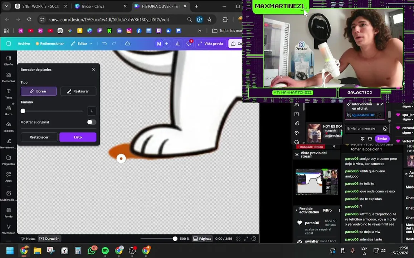
Task: Open the user avatar M in Canva header
Action: pos(159,44)
